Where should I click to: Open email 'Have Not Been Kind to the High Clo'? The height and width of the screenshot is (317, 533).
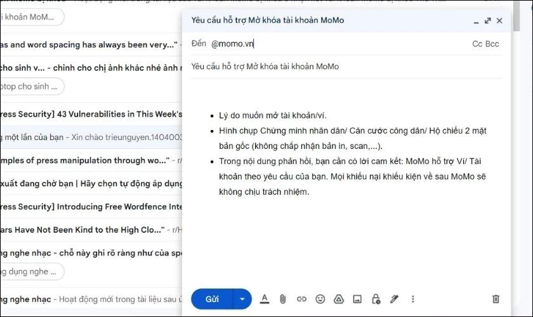coord(91,230)
